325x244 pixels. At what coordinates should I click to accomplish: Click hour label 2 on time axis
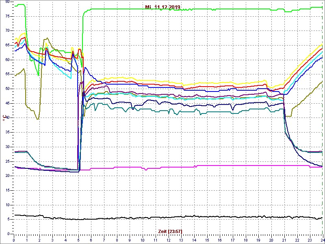(39, 240)
